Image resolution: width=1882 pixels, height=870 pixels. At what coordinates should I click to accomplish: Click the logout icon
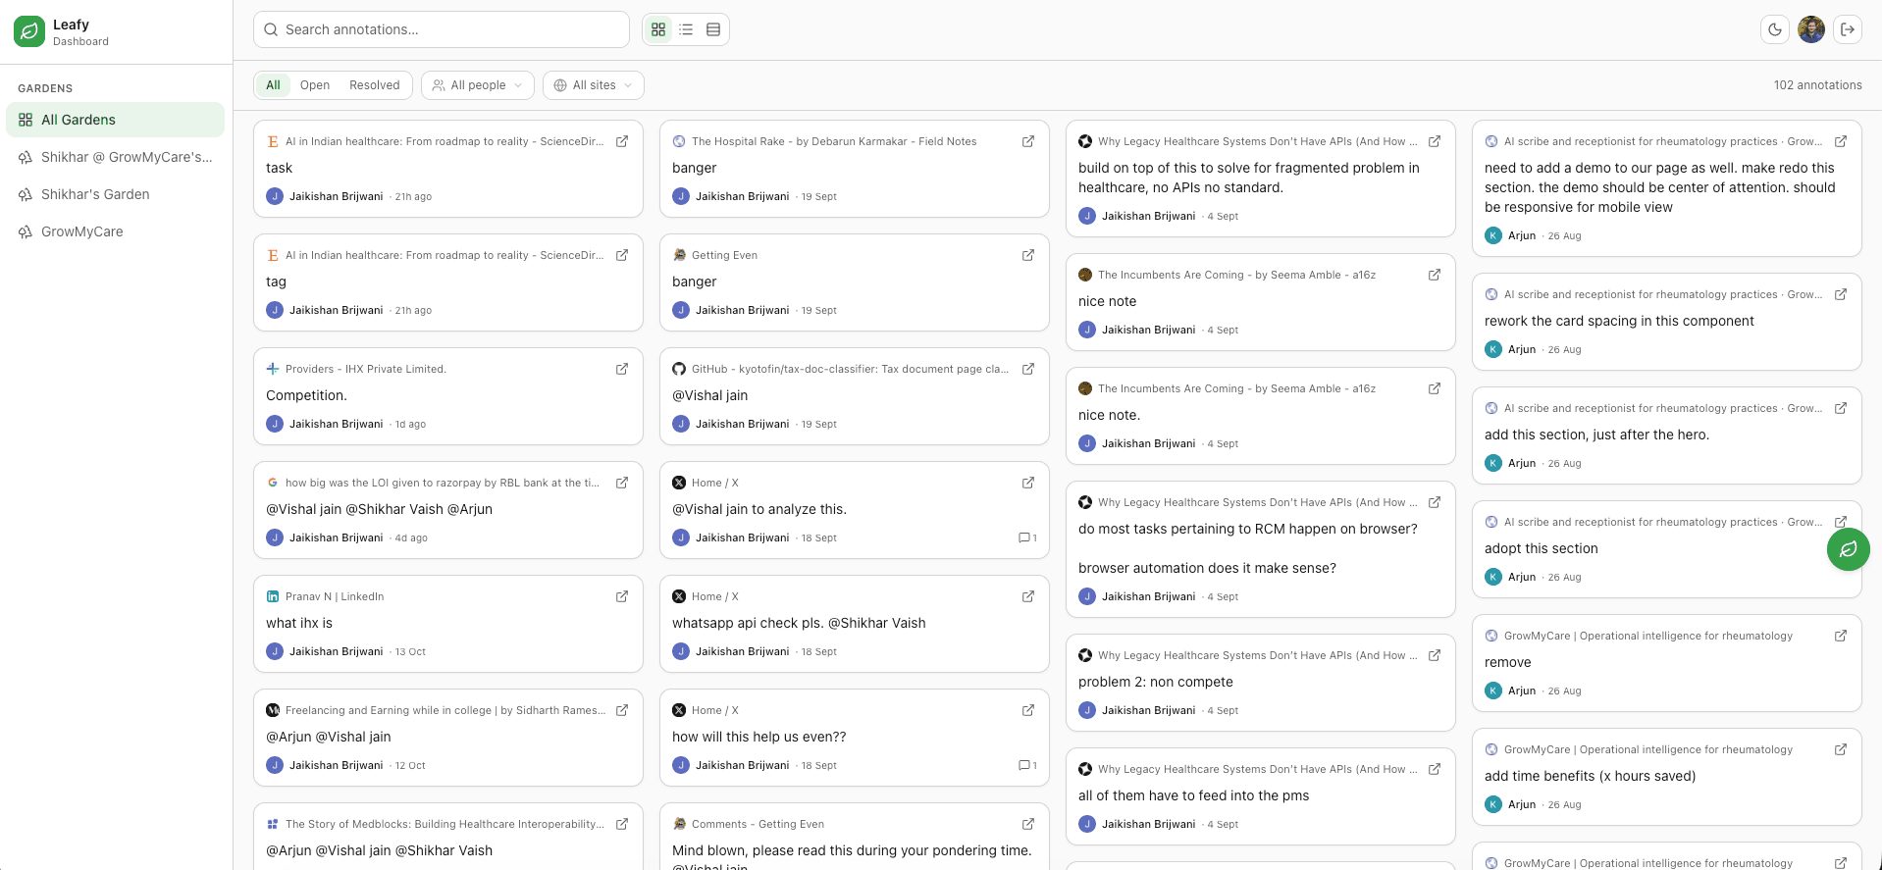pyautogui.click(x=1848, y=29)
